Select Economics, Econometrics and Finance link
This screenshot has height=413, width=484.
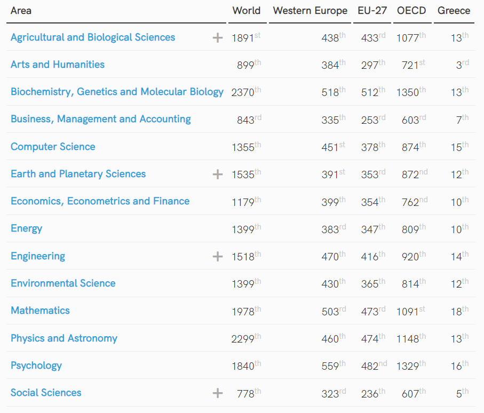point(100,201)
